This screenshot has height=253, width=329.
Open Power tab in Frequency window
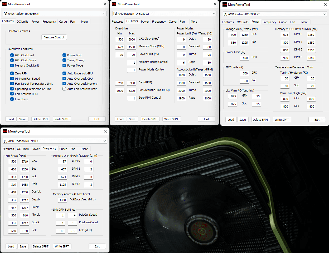(36, 149)
